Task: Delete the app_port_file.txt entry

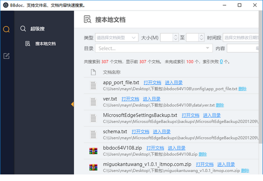Action: pos(242,89)
